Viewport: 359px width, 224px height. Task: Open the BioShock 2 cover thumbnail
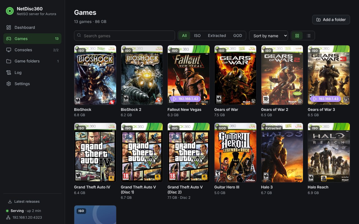(x=142, y=75)
